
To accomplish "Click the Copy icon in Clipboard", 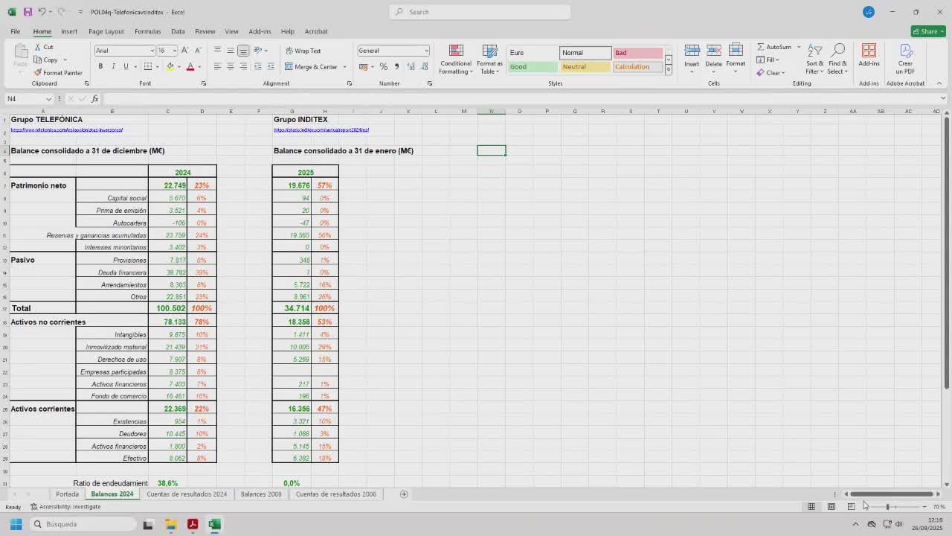I will (x=37, y=60).
